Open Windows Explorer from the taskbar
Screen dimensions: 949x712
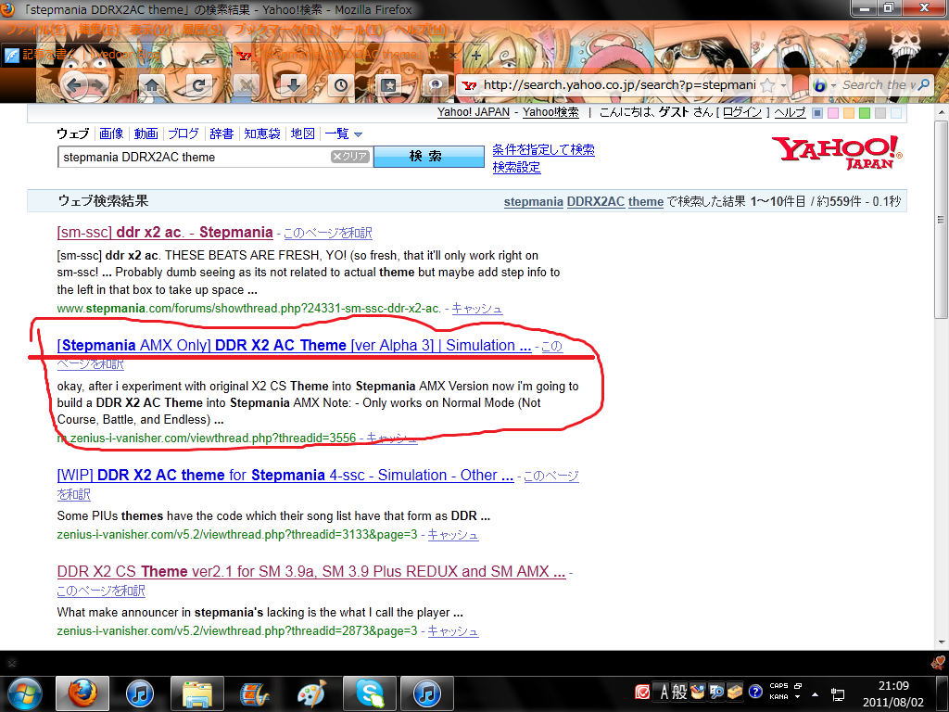(x=197, y=693)
